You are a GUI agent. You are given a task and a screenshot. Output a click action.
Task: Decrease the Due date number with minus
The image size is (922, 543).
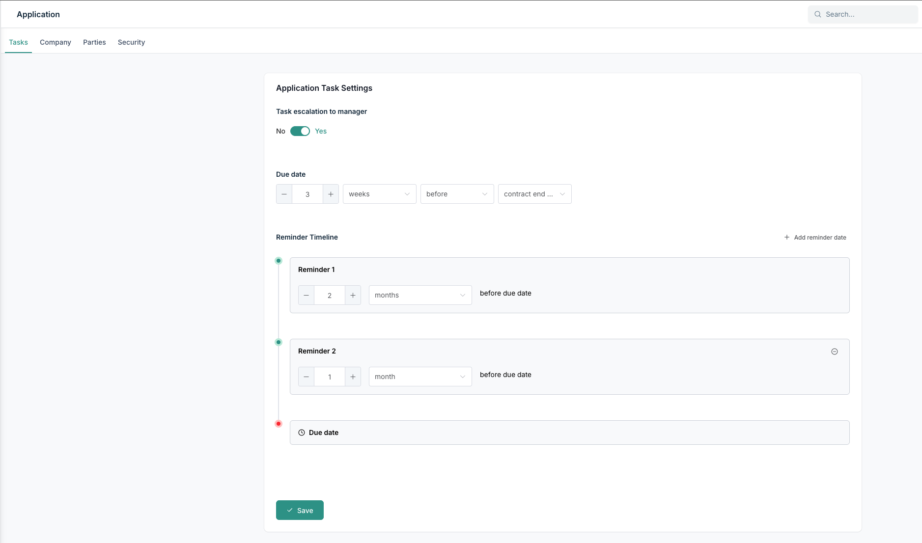284,194
